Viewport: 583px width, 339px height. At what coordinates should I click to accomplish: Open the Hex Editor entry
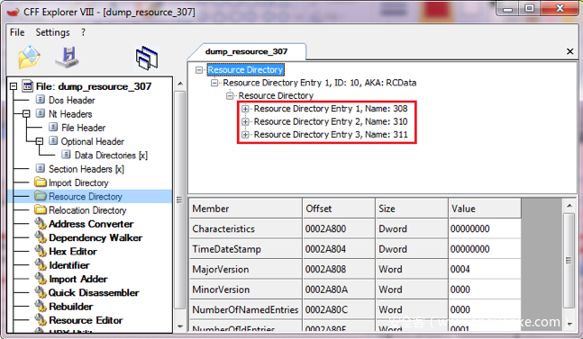[x=73, y=251]
